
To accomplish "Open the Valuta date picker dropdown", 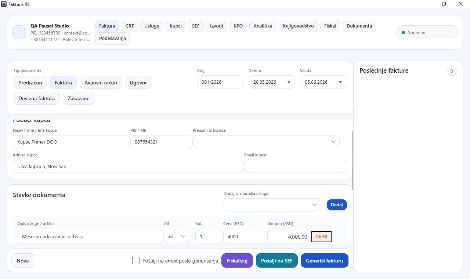I will coord(340,82).
